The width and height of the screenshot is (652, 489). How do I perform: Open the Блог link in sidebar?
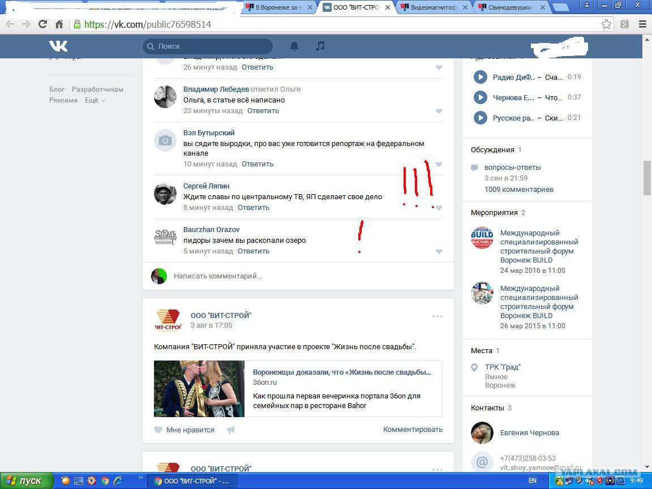click(57, 89)
